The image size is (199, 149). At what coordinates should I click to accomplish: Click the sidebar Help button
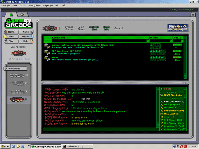coord(26,41)
